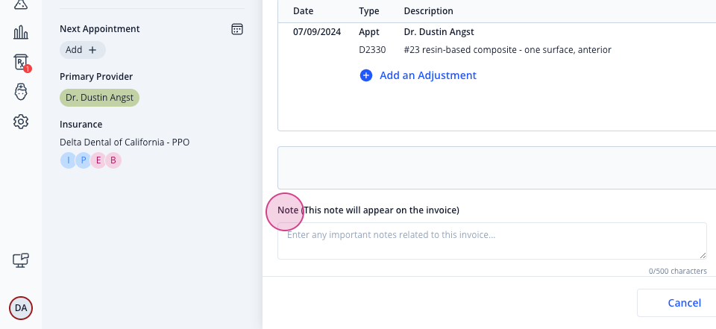Image resolution: width=716 pixels, height=329 pixels.
Task: Select the #23 resin-based composite description
Action: coord(507,50)
